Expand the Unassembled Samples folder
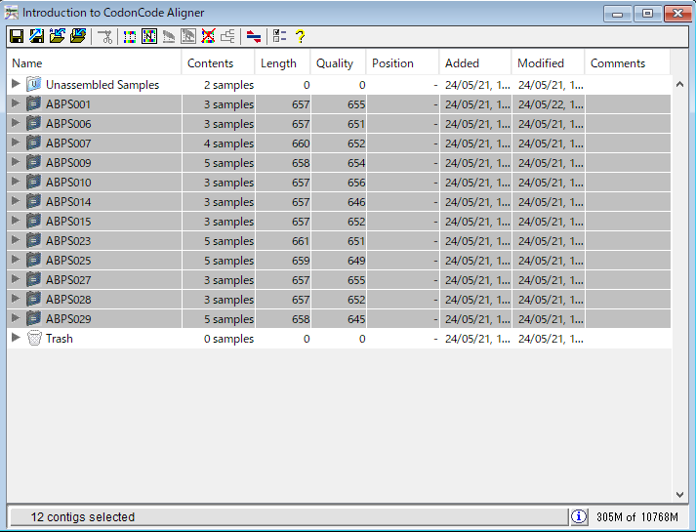696x532 pixels. (16, 85)
